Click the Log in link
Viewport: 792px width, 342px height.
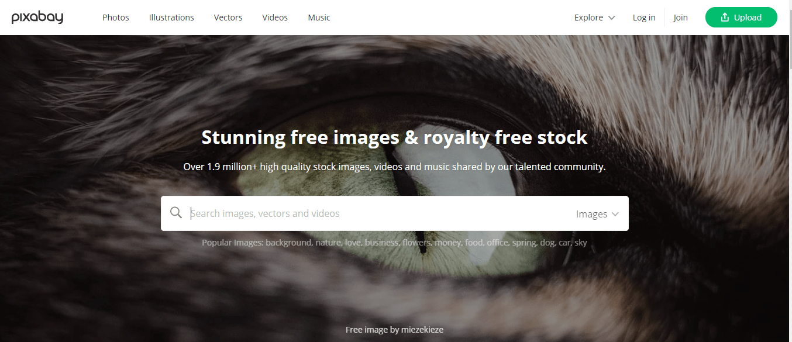click(x=644, y=18)
